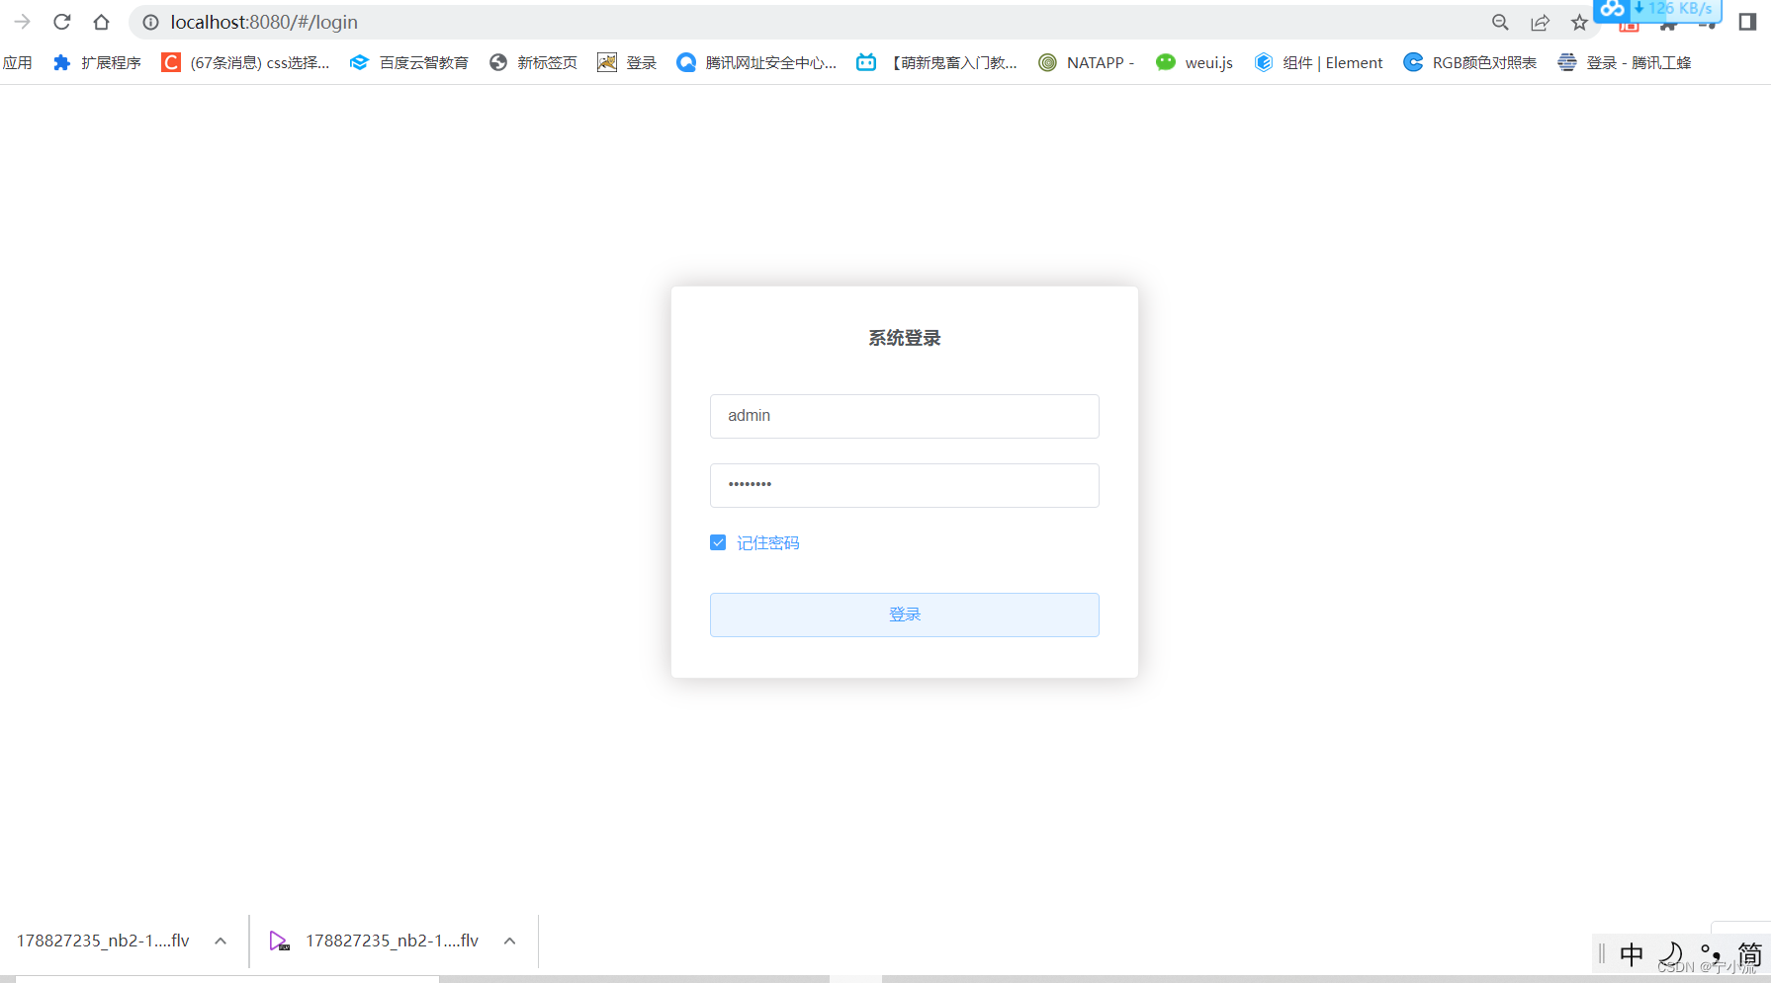1771x983 pixels.
Task: Click the admin username field
Action: tap(904, 416)
